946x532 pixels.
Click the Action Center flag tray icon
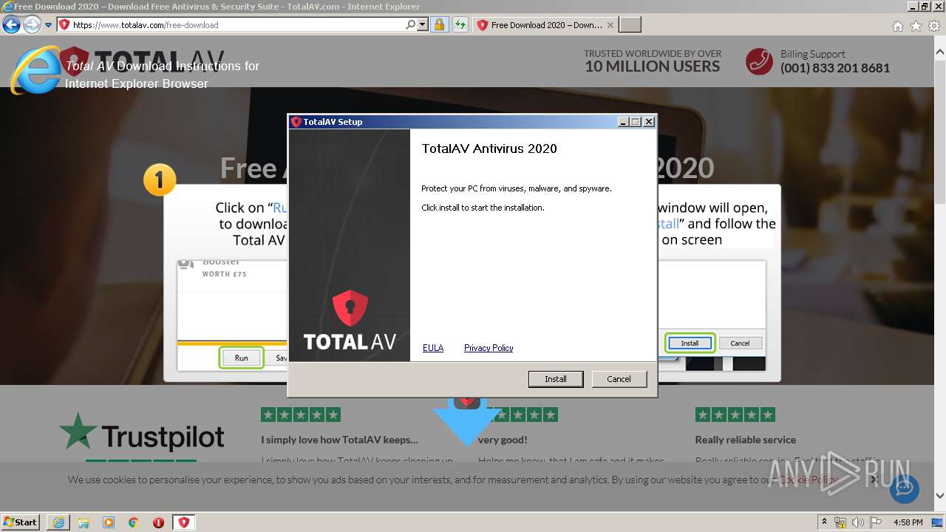876,522
